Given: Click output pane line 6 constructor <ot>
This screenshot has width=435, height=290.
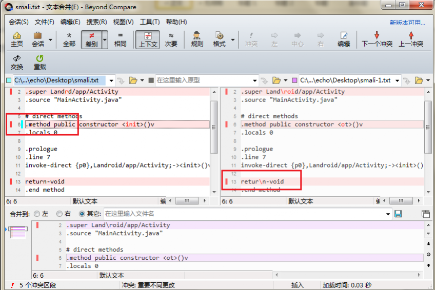Looking at the screenshot, I should pyautogui.click(x=245, y=258).
